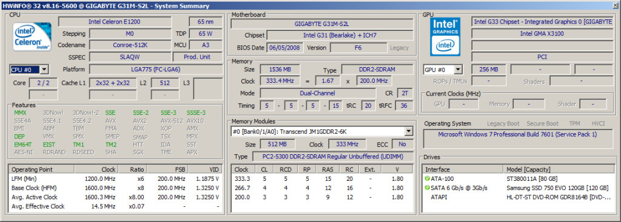Click the Legacy BIOS label

399,48
